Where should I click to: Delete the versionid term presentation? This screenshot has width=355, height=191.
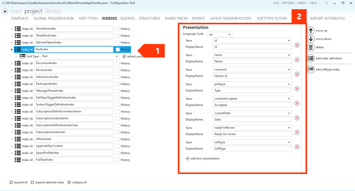(297, 74)
